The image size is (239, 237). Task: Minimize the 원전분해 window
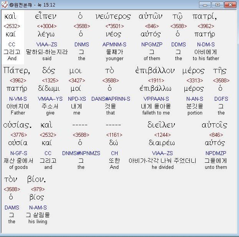coord(205,5)
